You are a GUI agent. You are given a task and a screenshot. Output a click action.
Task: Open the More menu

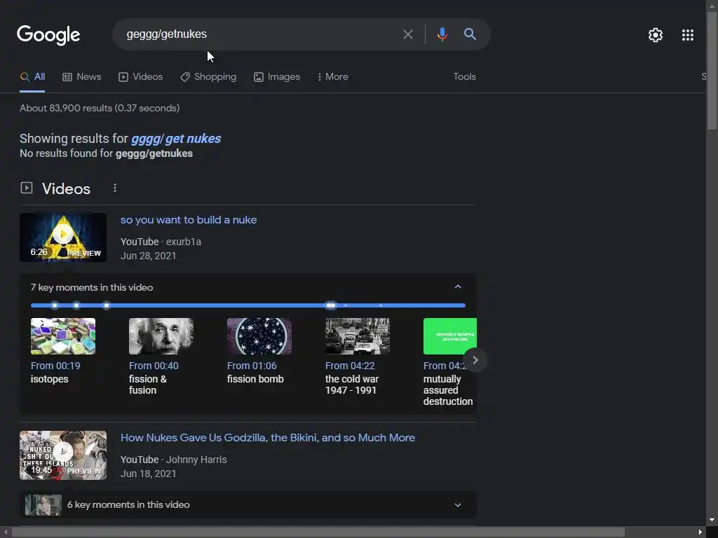(x=333, y=77)
